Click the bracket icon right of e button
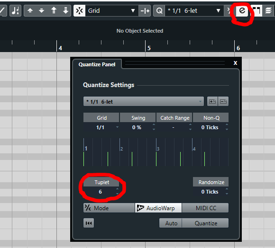Viewport: 275px width, 248px height. [256, 11]
